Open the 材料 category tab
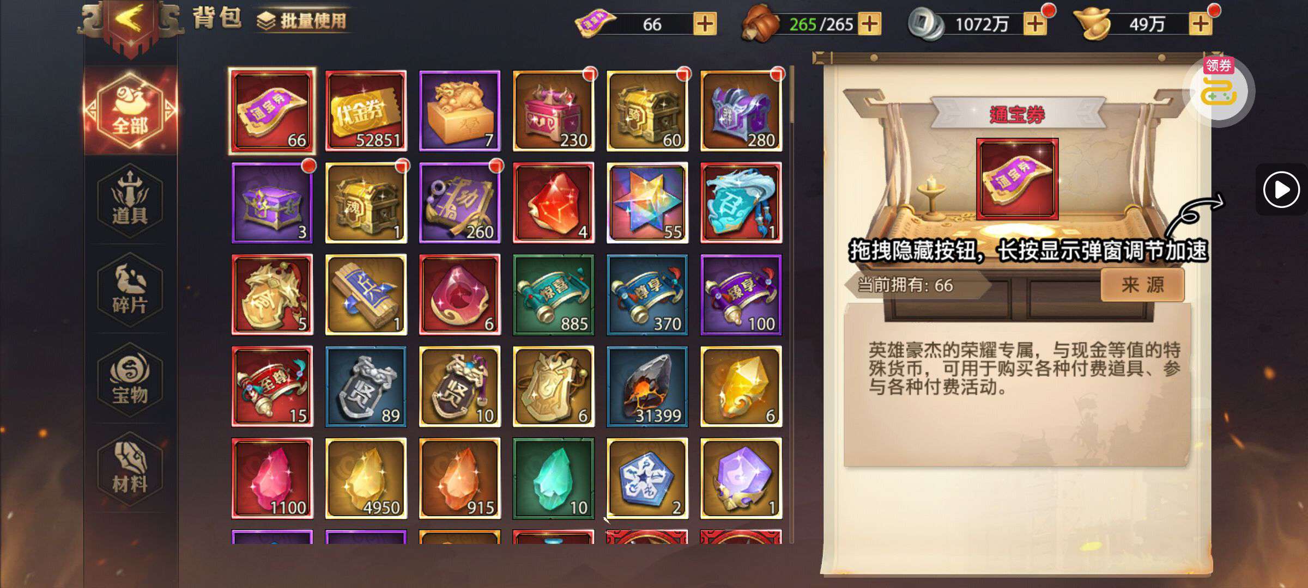Screen dimensions: 1308x588 point(130,469)
